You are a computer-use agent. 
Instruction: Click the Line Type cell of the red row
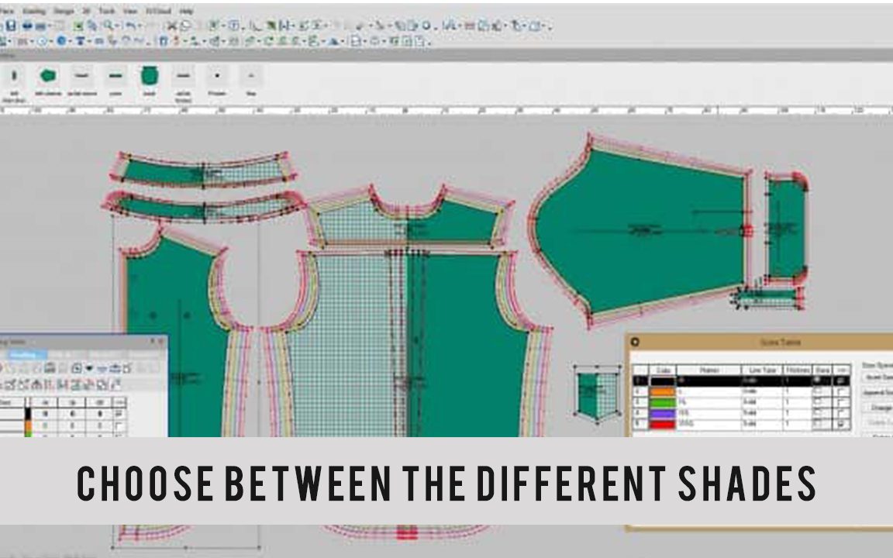click(x=763, y=424)
